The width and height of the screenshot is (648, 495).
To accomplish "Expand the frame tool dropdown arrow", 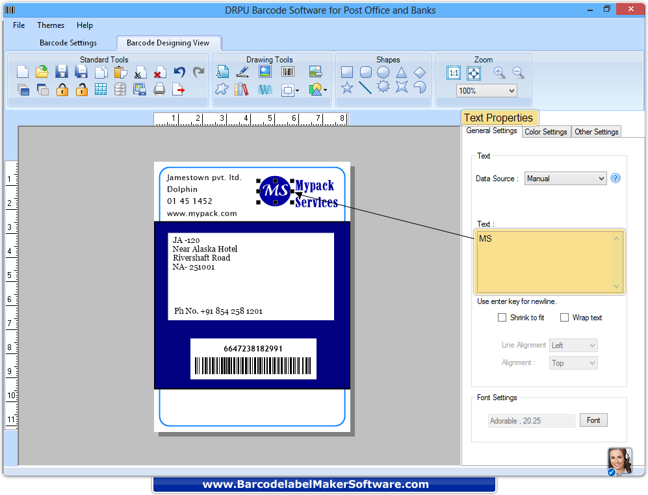I will [297, 90].
